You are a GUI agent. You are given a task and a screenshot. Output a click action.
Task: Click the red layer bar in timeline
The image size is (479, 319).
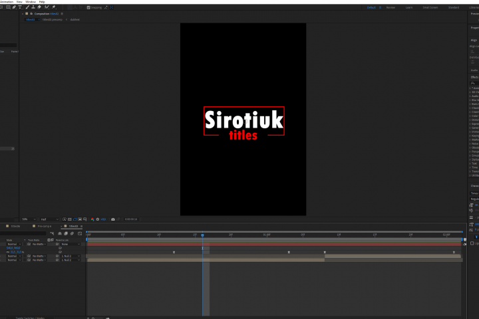(274, 244)
